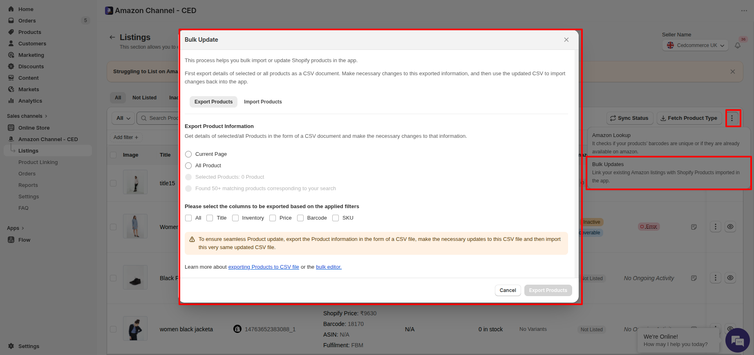Viewport: 754px width, 355px height.
Task: Switch to the Import Products tab
Action: pyautogui.click(x=263, y=102)
